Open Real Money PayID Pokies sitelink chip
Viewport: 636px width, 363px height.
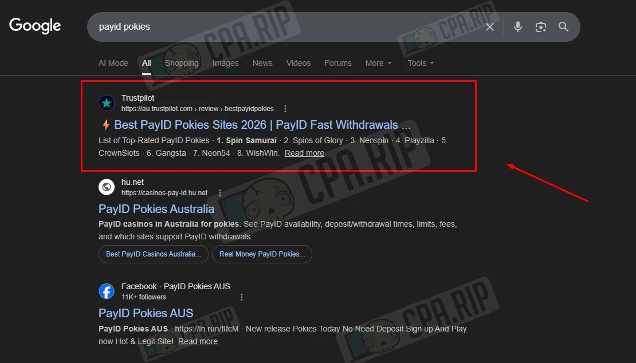(x=262, y=254)
